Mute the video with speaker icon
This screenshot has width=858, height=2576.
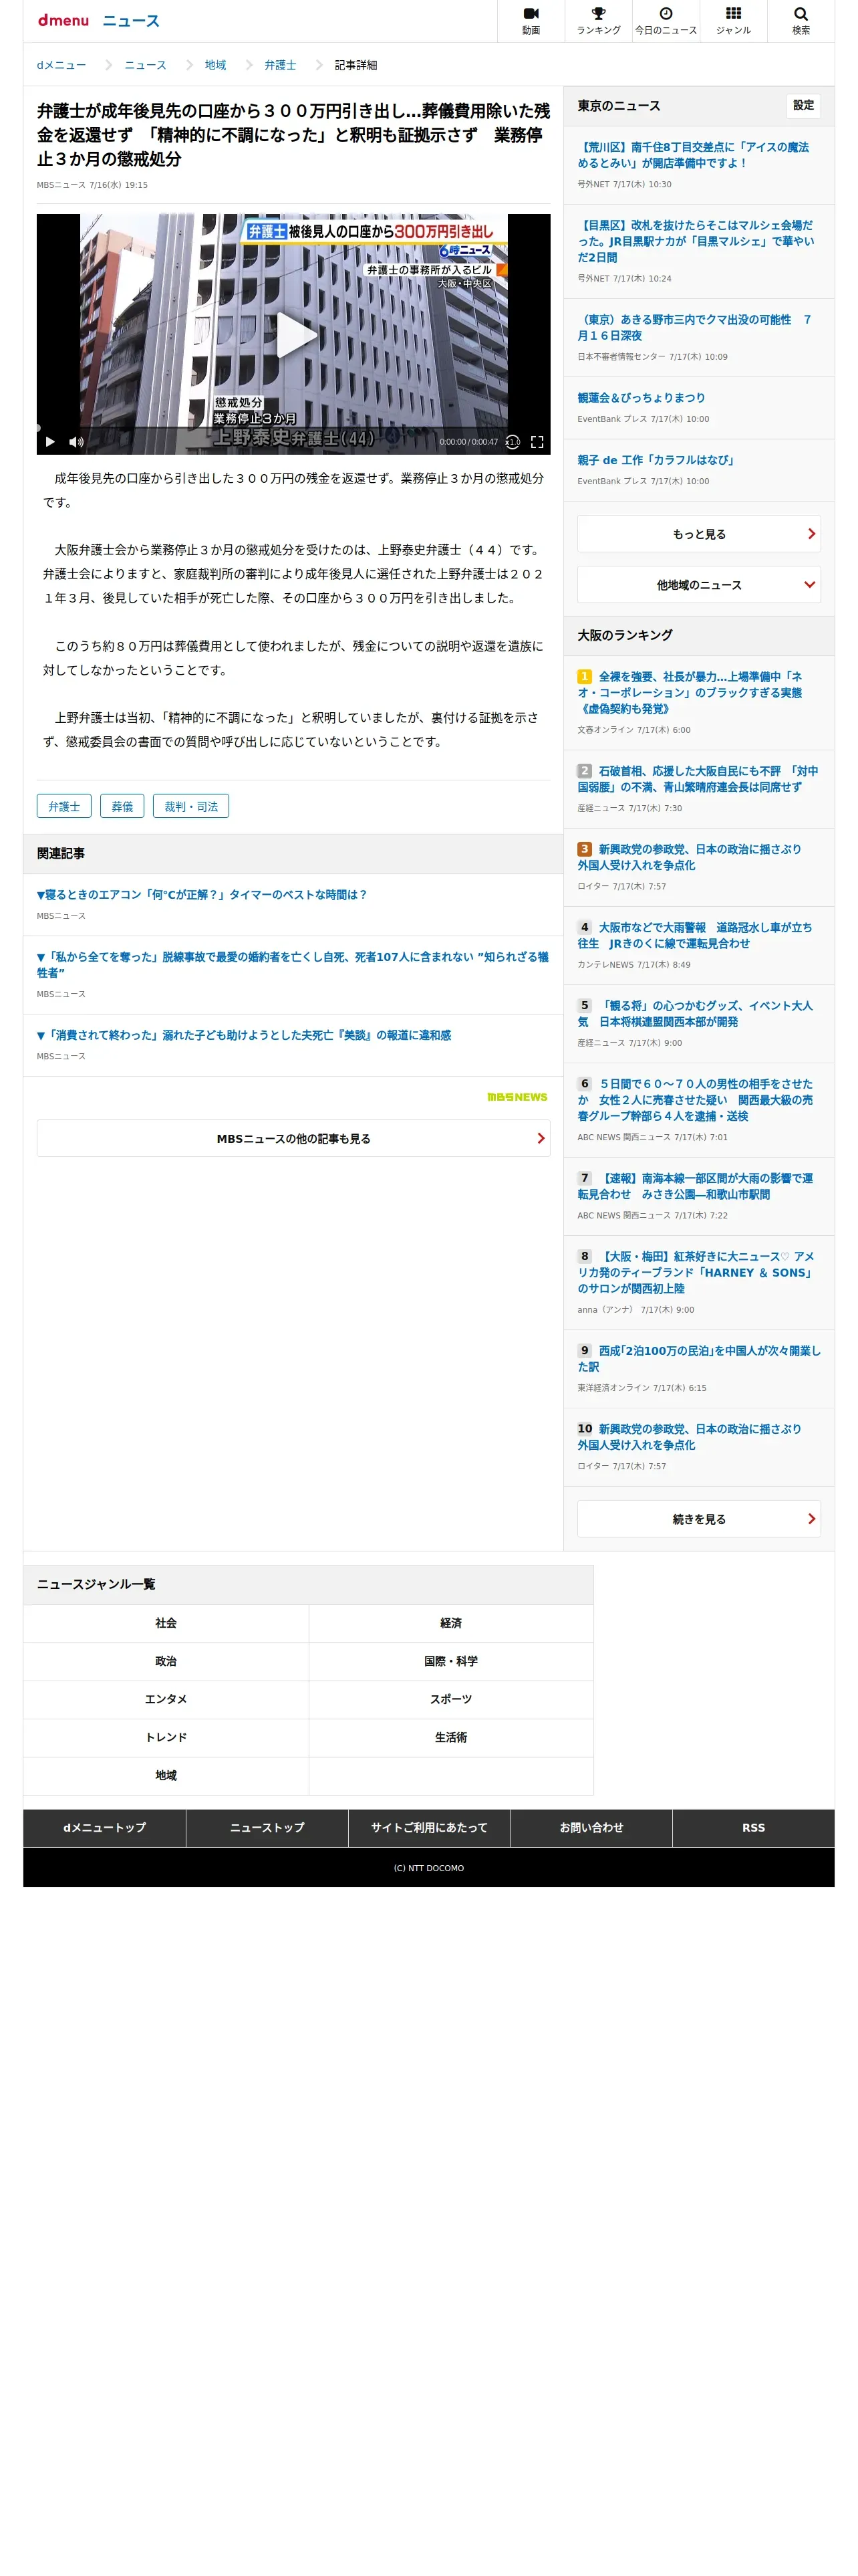(76, 441)
